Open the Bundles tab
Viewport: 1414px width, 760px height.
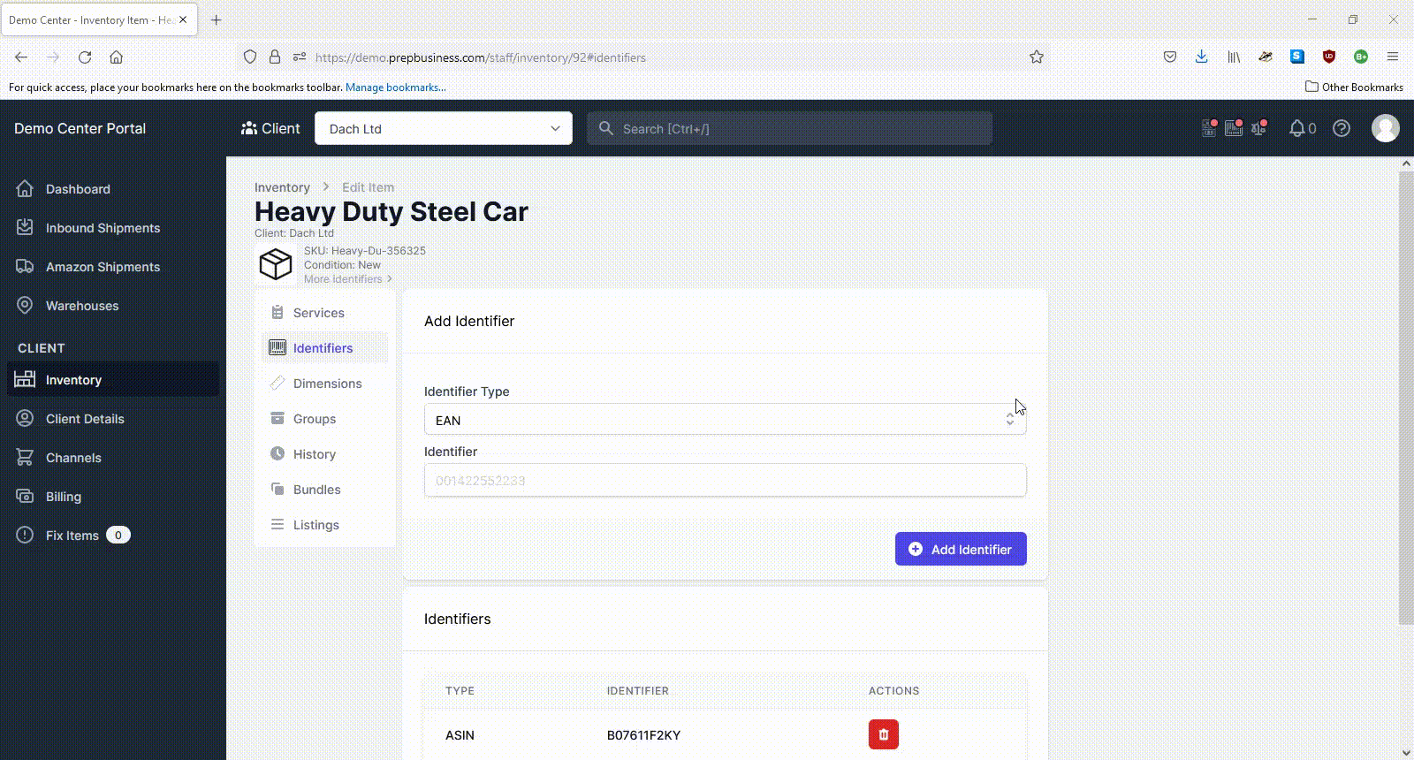(x=325, y=490)
